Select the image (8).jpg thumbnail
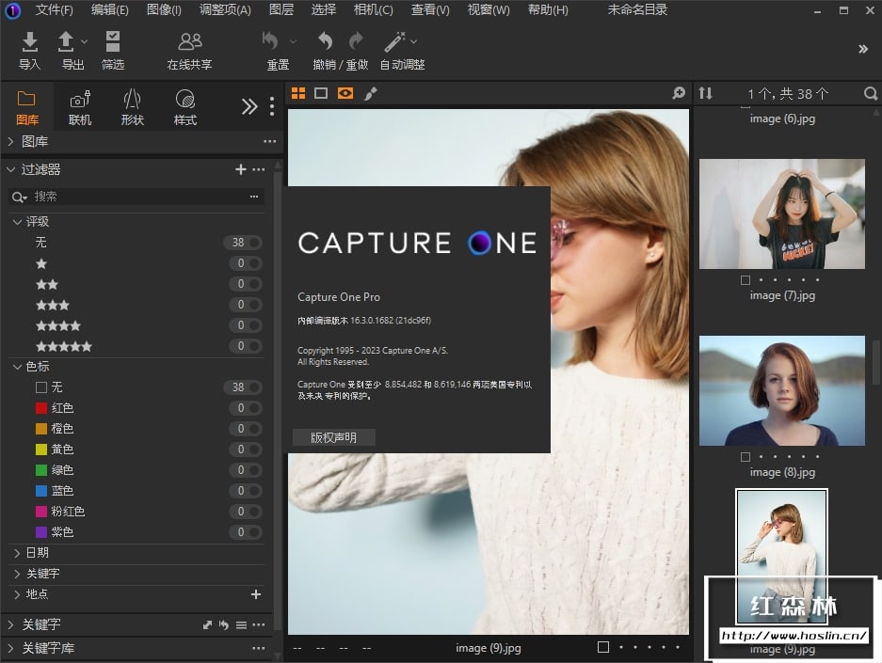Image resolution: width=882 pixels, height=663 pixels. (781, 391)
